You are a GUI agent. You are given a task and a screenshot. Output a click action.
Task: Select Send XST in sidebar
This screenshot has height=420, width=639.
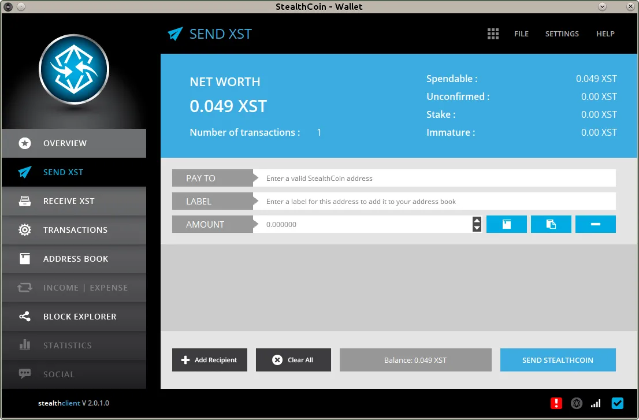tap(74, 172)
